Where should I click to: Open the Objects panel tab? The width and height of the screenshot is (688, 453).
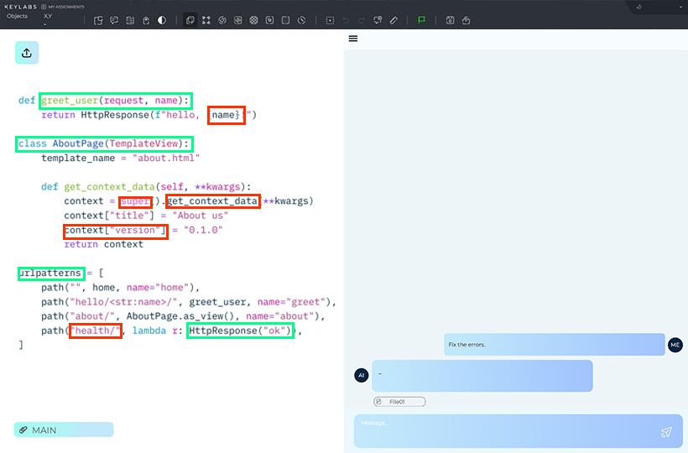pos(17,16)
